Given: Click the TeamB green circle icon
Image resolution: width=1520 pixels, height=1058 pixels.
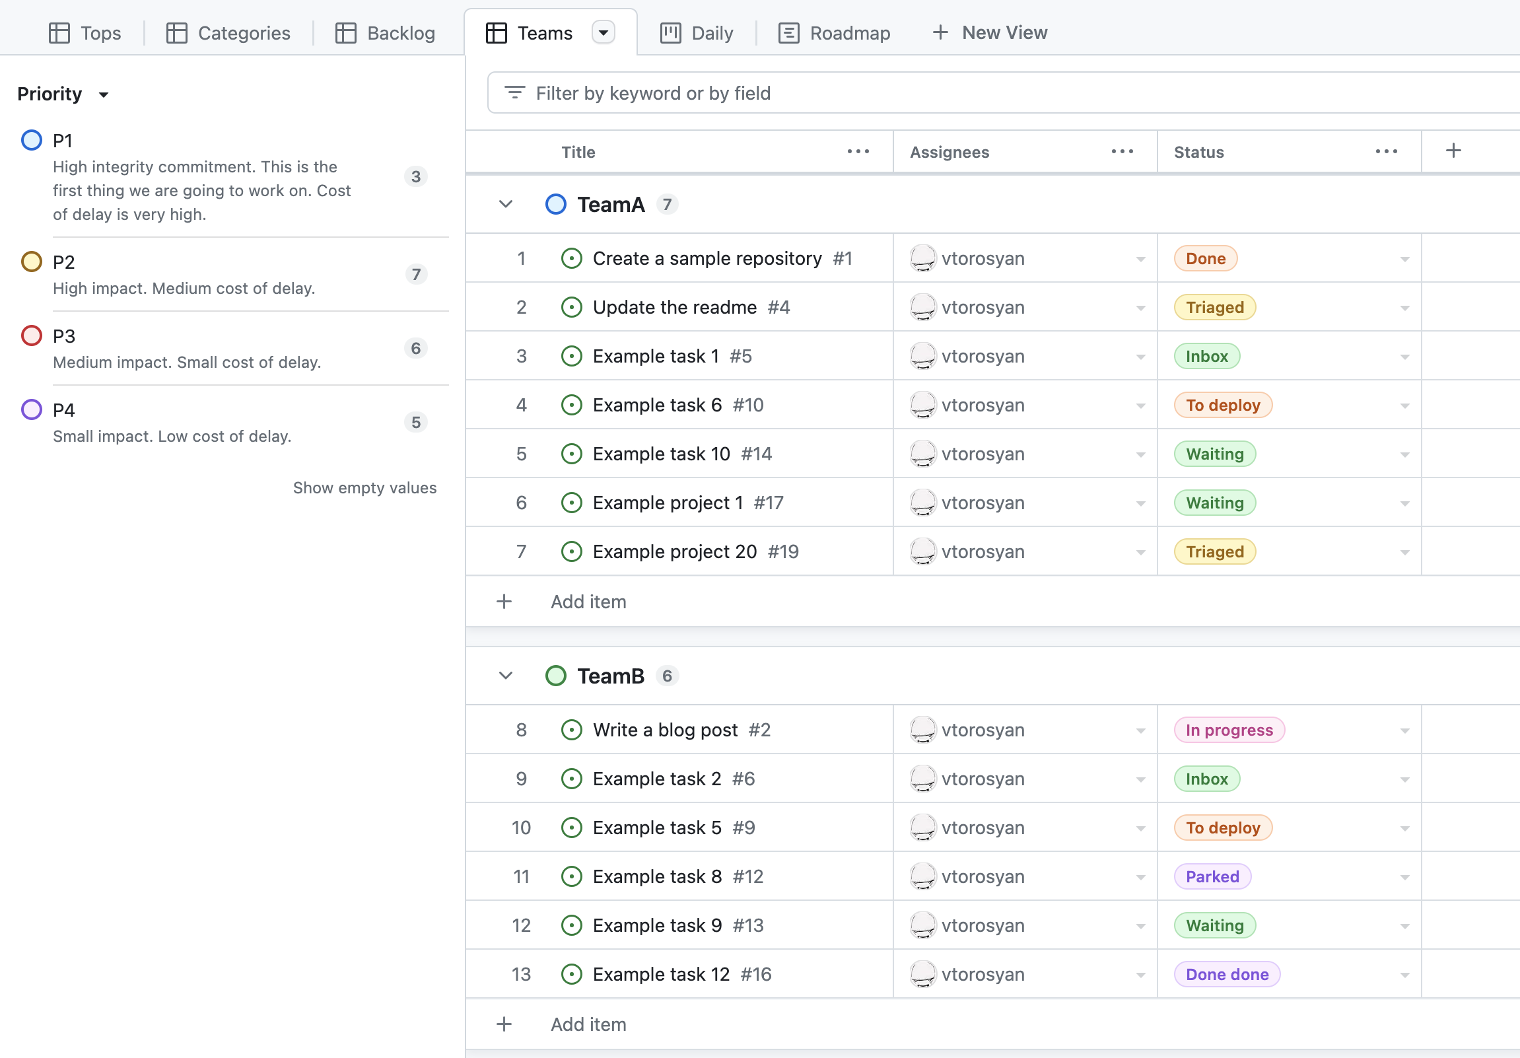Looking at the screenshot, I should point(555,676).
